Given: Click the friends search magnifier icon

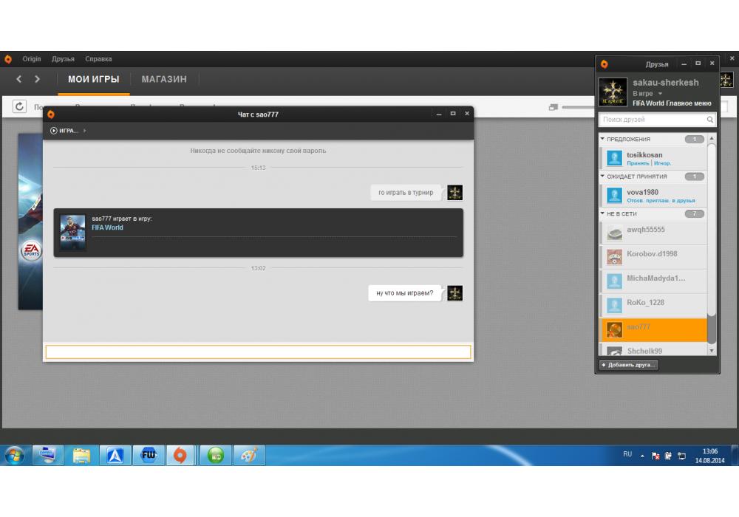Looking at the screenshot, I should pyautogui.click(x=710, y=120).
